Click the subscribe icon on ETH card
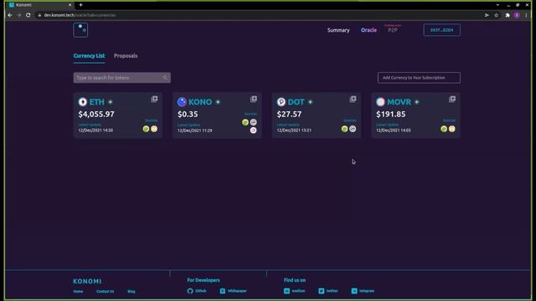Viewport: 536px width, 301px height. pyautogui.click(x=154, y=99)
